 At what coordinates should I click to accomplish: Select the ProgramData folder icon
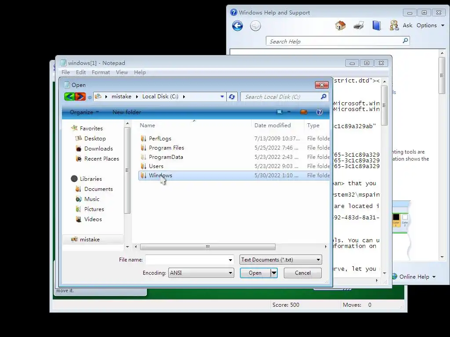click(144, 157)
